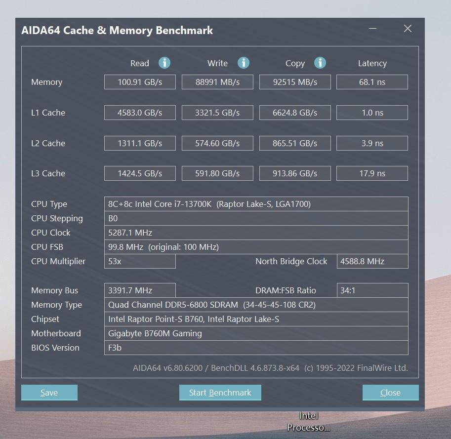
Task: Click the L2 Cache row label
Action: pyautogui.click(x=48, y=143)
